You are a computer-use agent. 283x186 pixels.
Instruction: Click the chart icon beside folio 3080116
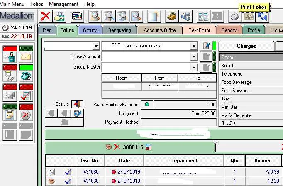click(149, 147)
